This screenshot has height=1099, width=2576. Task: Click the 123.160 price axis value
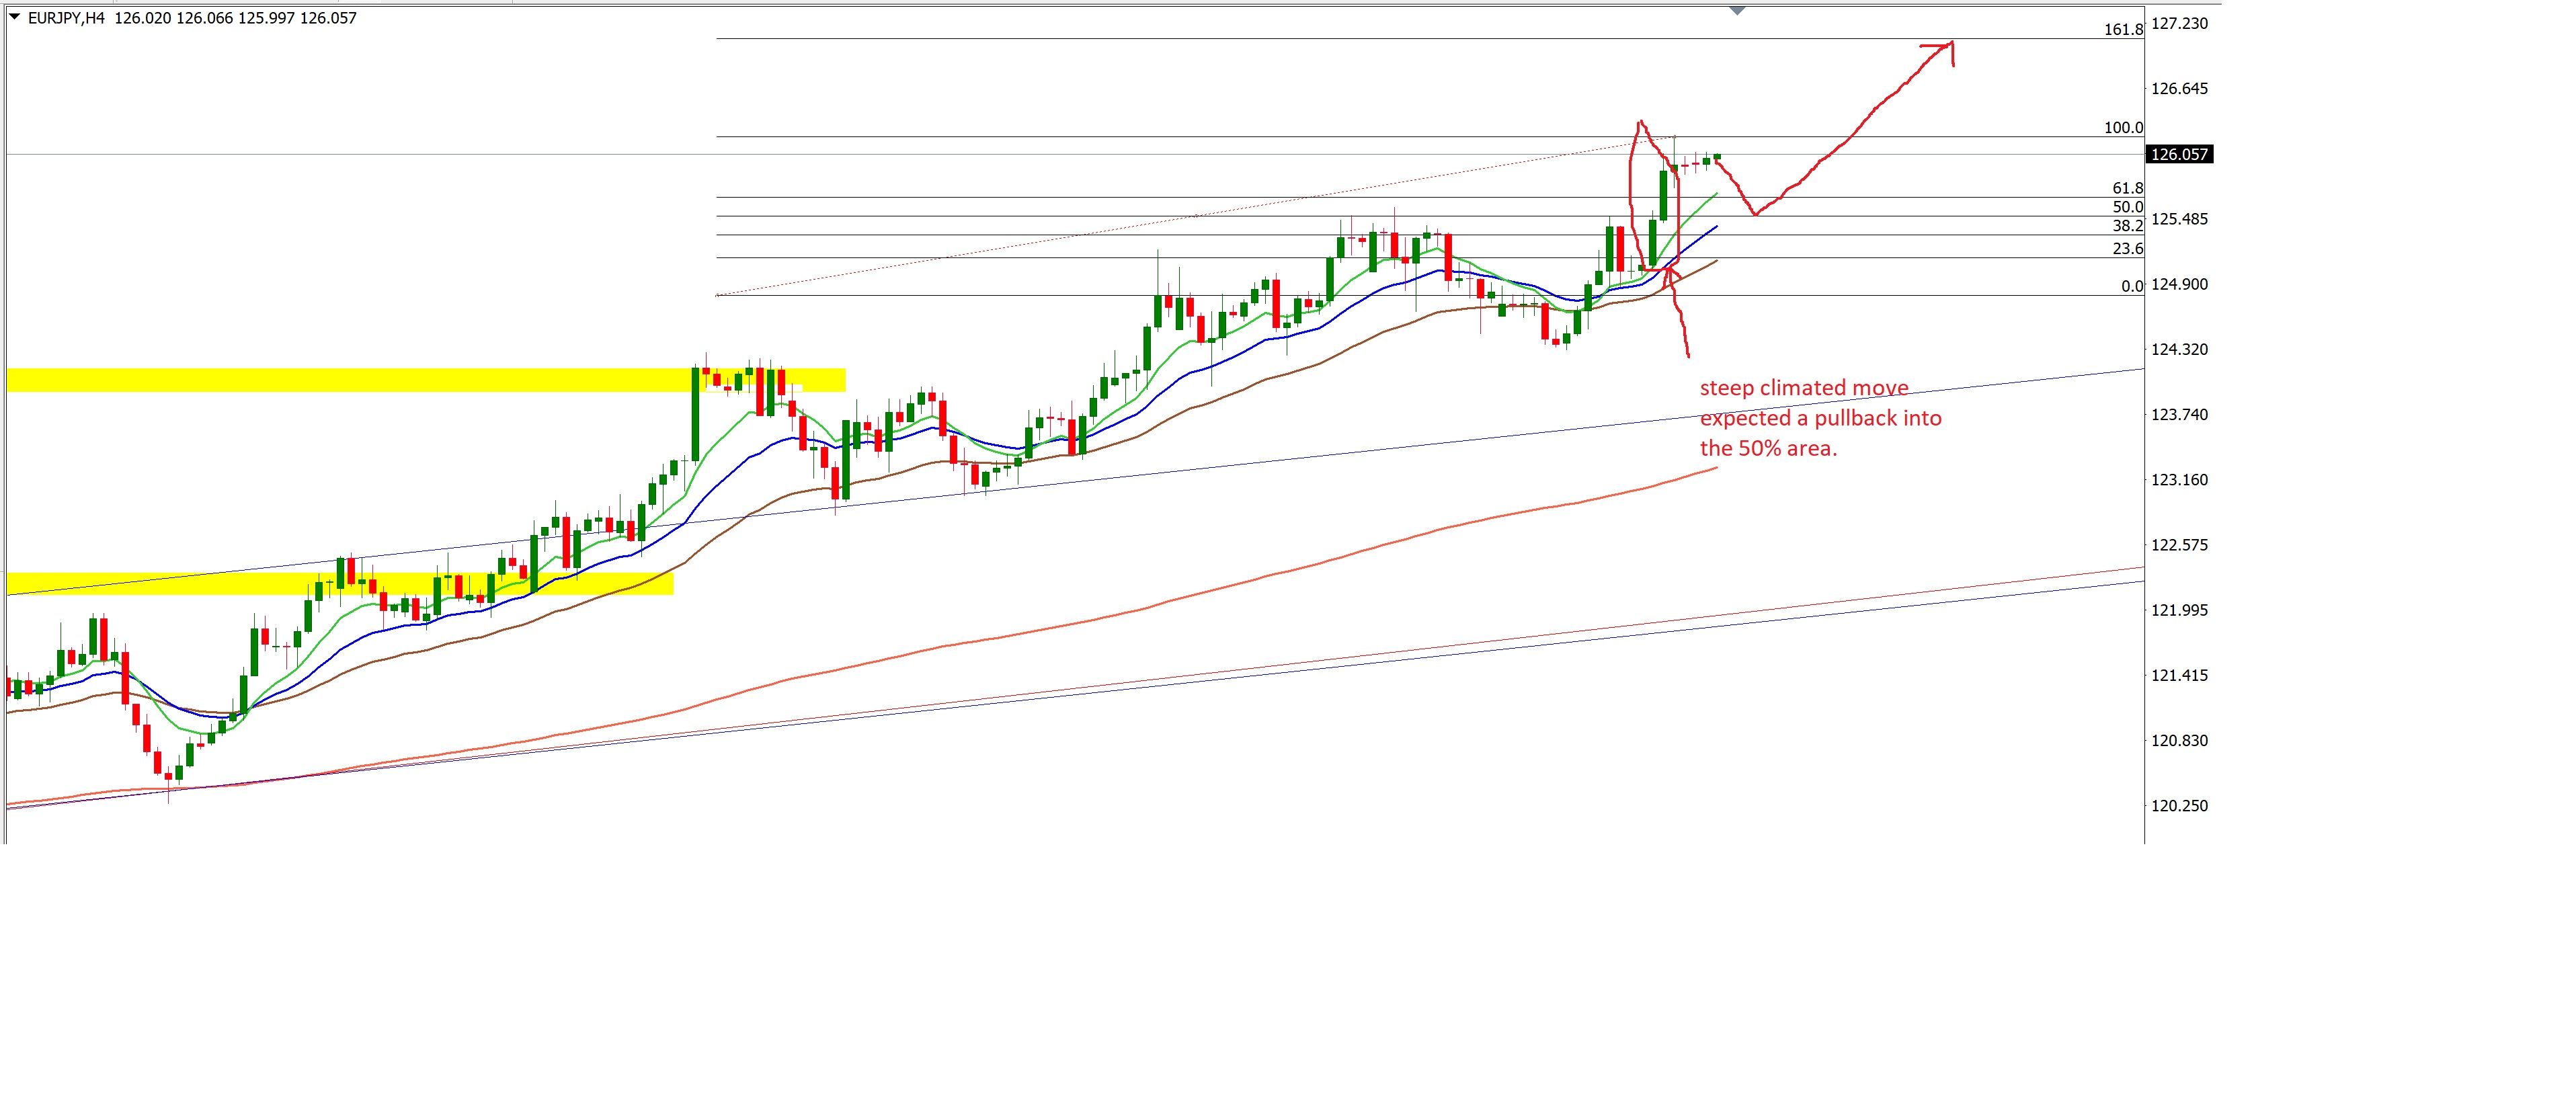point(2179,480)
